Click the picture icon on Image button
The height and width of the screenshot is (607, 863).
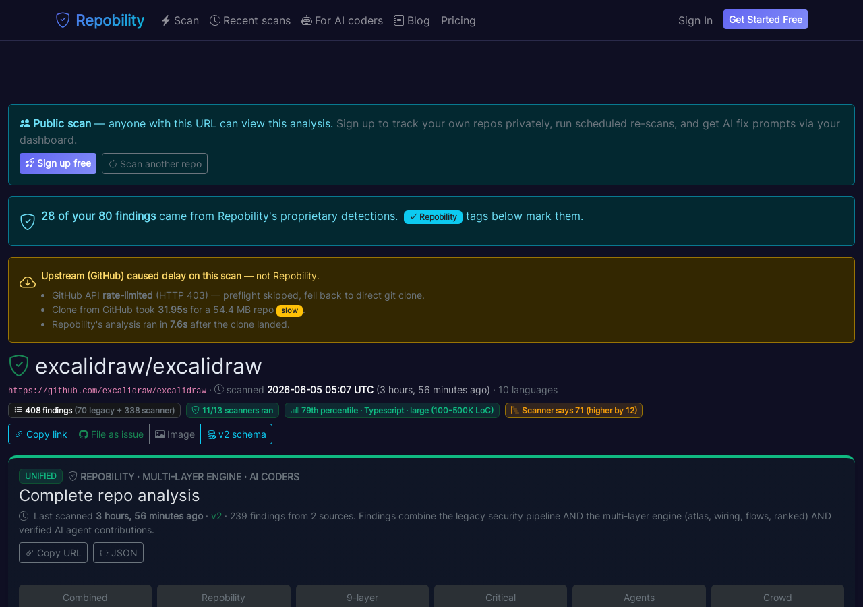click(x=160, y=434)
